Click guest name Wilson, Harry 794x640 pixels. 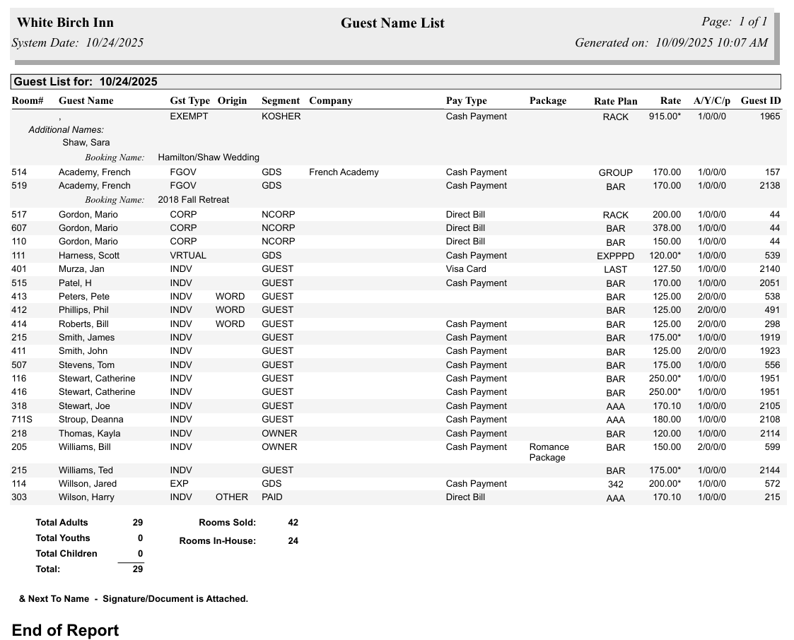[86, 497]
